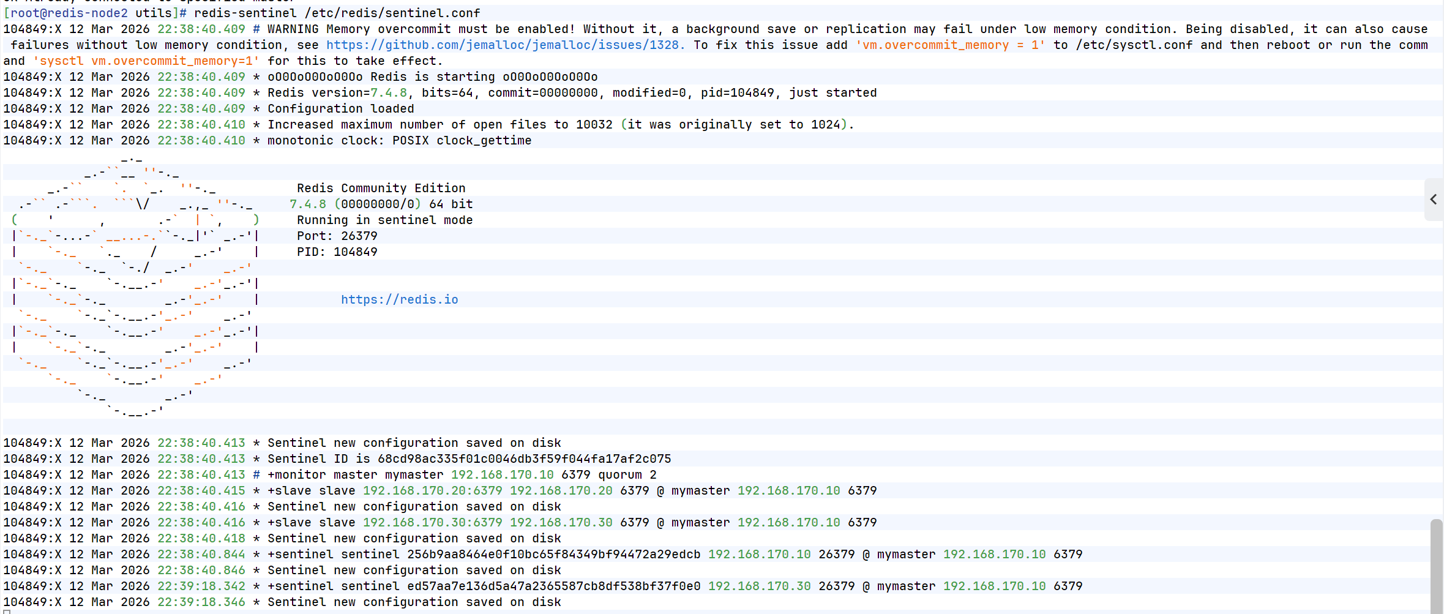Click the 'Port: 26379' banner line
Screen dimensions: 1444x614
coord(337,236)
